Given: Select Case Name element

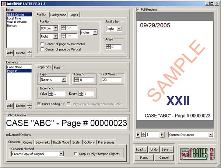Looking at the screenshot, I should click(x=19, y=67).
